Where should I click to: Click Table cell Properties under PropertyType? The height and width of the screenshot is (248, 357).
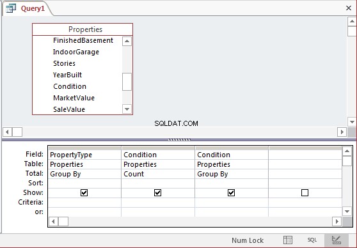pos(84,164)
